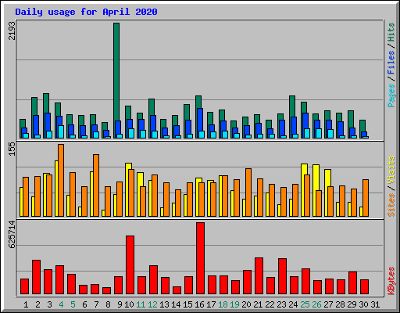Select the orange visits bar for day 30
Screen dimensions: 400x313
(x=366, y=198)
